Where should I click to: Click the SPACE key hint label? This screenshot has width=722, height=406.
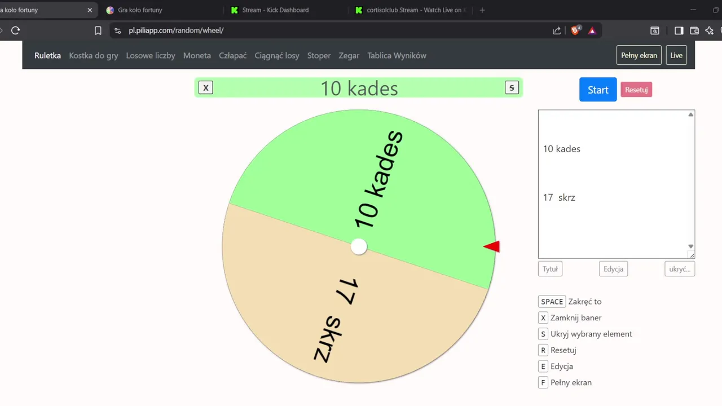click(x=552, y=302)
